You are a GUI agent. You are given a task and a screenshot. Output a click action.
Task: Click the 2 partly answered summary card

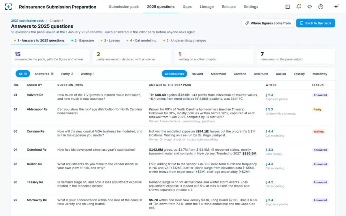tap(132, 56)
